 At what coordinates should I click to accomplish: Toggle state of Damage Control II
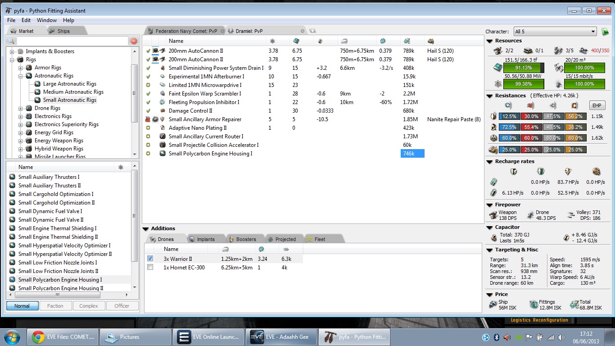[x=148, y=111]
